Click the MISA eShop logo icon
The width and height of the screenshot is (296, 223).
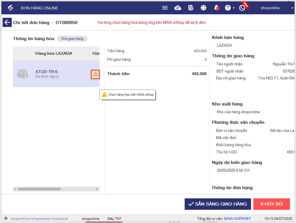tap(11, 8)
